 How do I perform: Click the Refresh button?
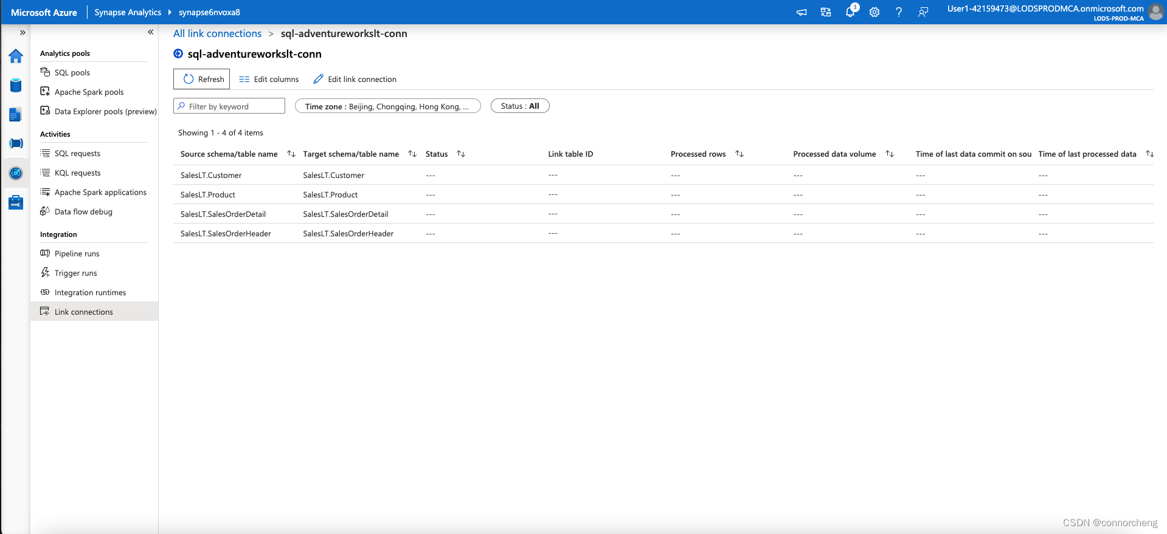[x=201, y=79]
